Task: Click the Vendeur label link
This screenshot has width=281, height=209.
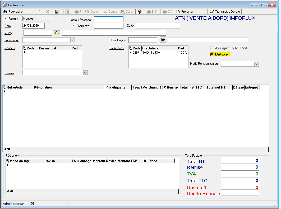Action: pyautogui.click(x=10, y=48)
